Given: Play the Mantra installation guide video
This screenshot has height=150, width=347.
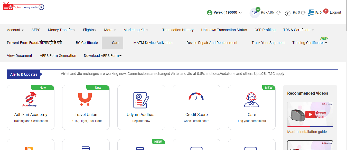Looking at the screenshot, I should tap(310, 114).
